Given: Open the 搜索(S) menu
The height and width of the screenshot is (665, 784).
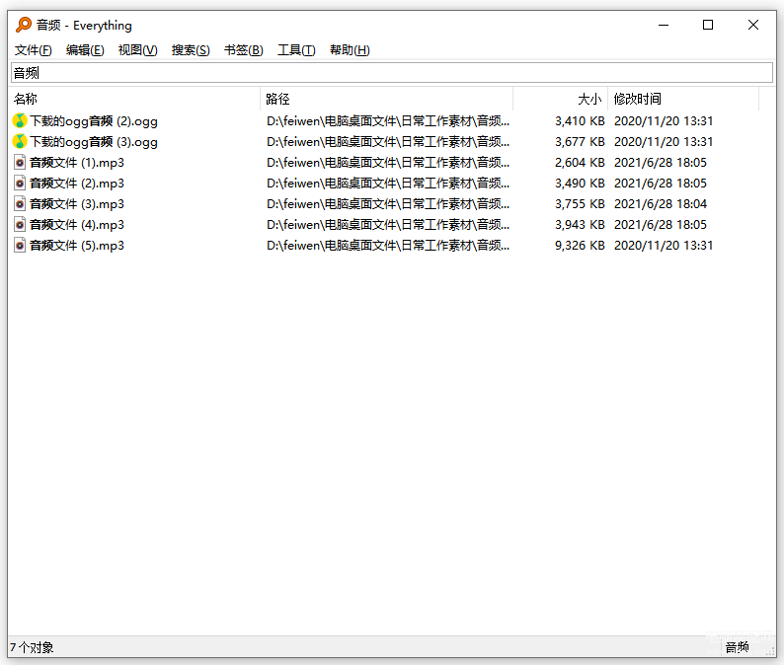Looking at the screenshot, I should tap(191, 50).
